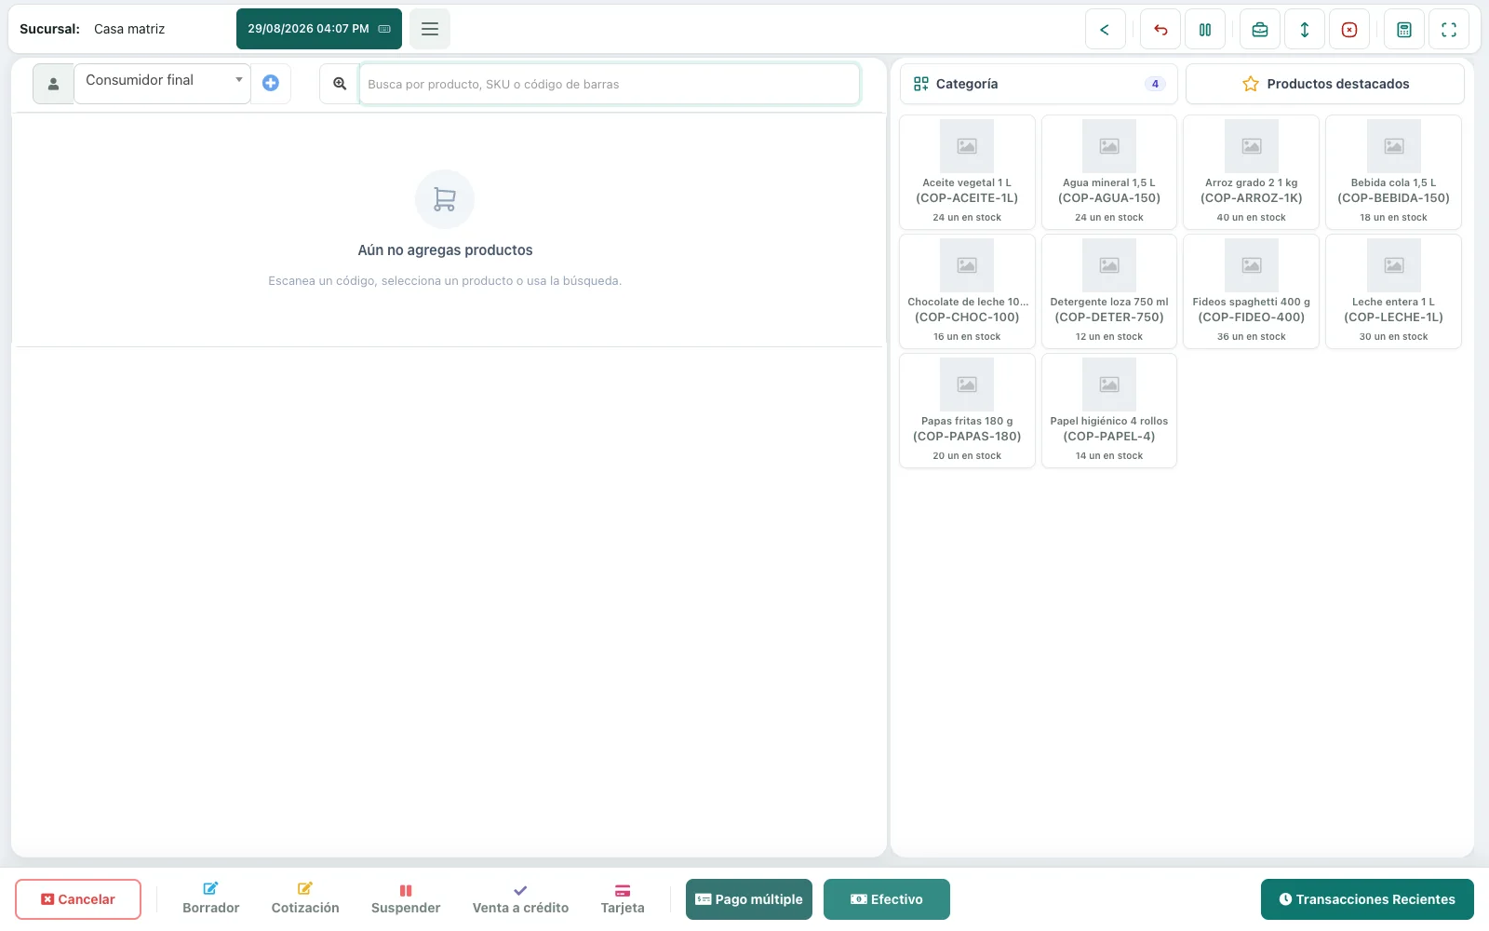The height and width of the screenshot is (931, 1489).
Task: Click the red close register icon
Action: pos(1349,29)
